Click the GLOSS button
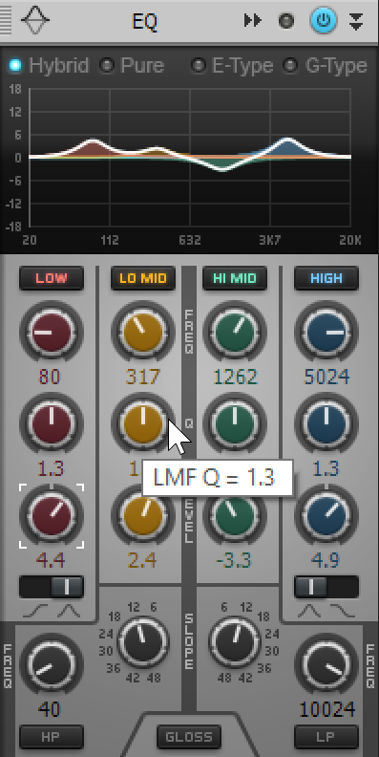The image size is (379, 757). [189, 737]
